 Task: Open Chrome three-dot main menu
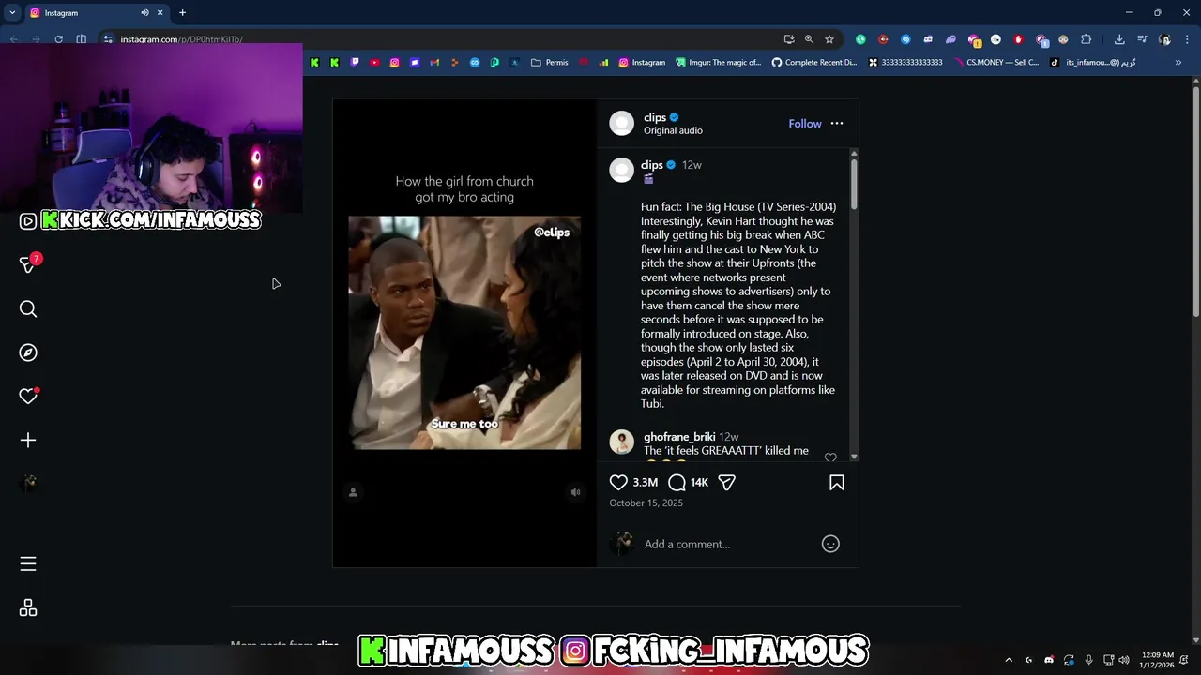[1187, 39]
